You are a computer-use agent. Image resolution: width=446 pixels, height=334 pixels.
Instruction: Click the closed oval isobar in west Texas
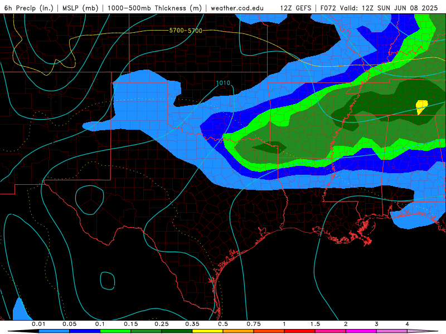point(89,200)
